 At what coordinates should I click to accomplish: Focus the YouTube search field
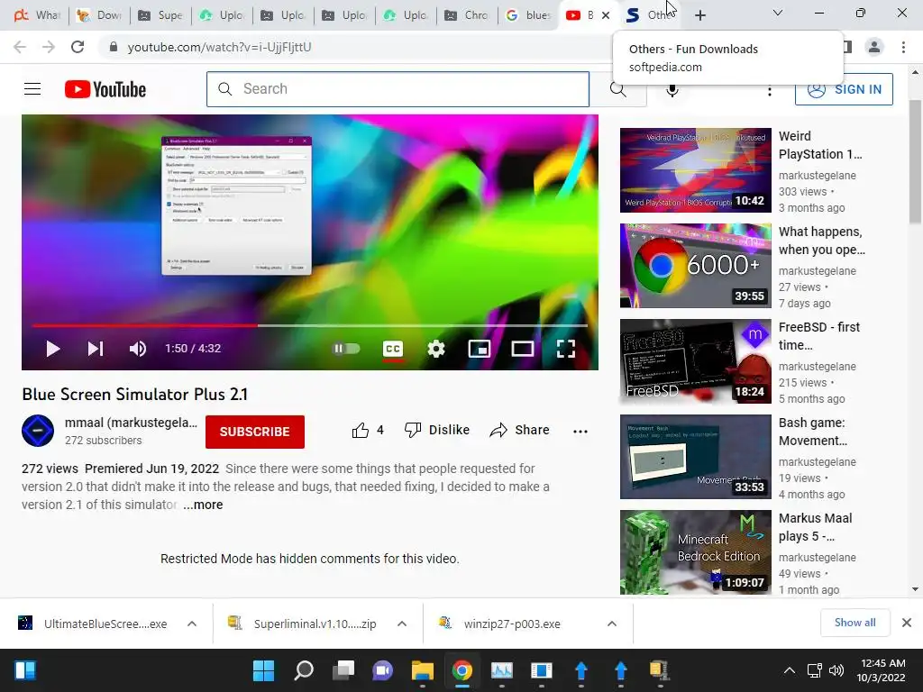398,89
